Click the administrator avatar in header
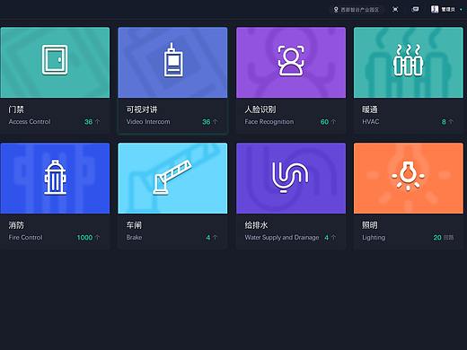This screenshot has height=350, width=467. (x=435, y=10)
